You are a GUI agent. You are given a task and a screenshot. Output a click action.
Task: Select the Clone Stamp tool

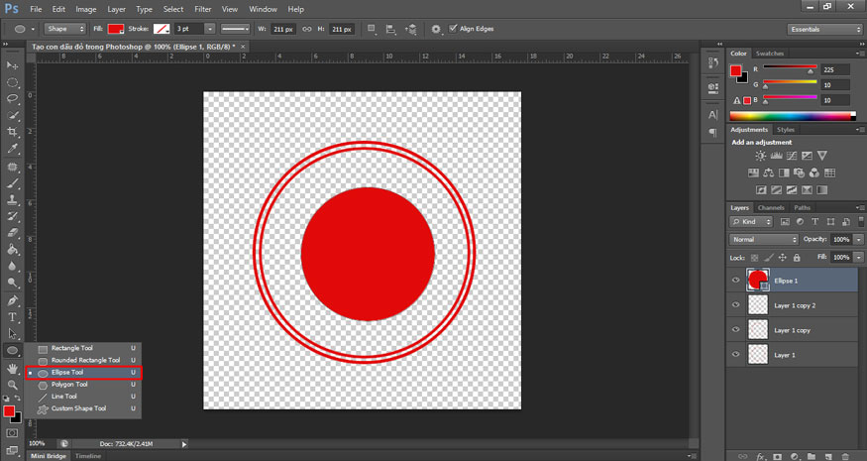tap(12, 200)
